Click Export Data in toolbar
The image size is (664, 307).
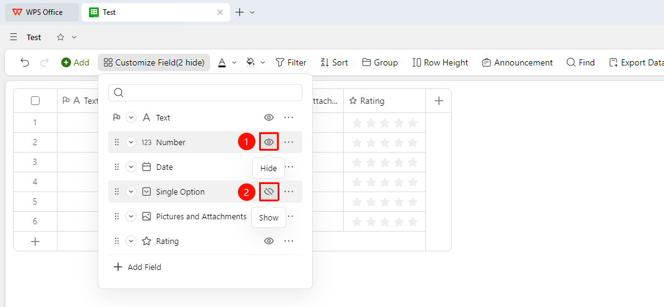click(x=636, y=62)
